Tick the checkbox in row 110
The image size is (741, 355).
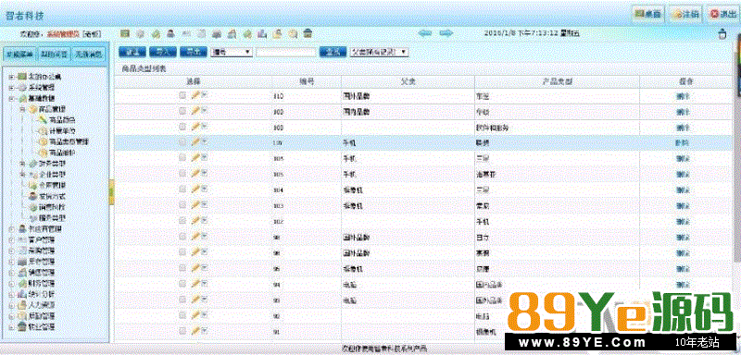[182, 96]
